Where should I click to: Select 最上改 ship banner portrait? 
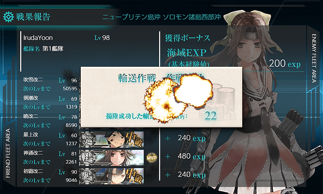coord(111,140)
